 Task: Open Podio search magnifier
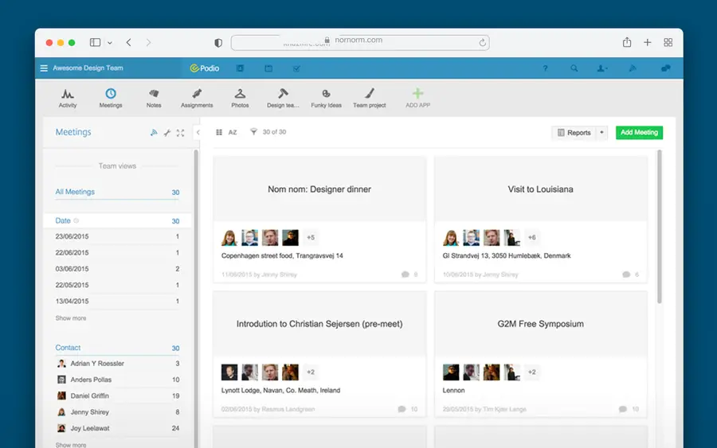pyautogui.click(x=574, y=68)
